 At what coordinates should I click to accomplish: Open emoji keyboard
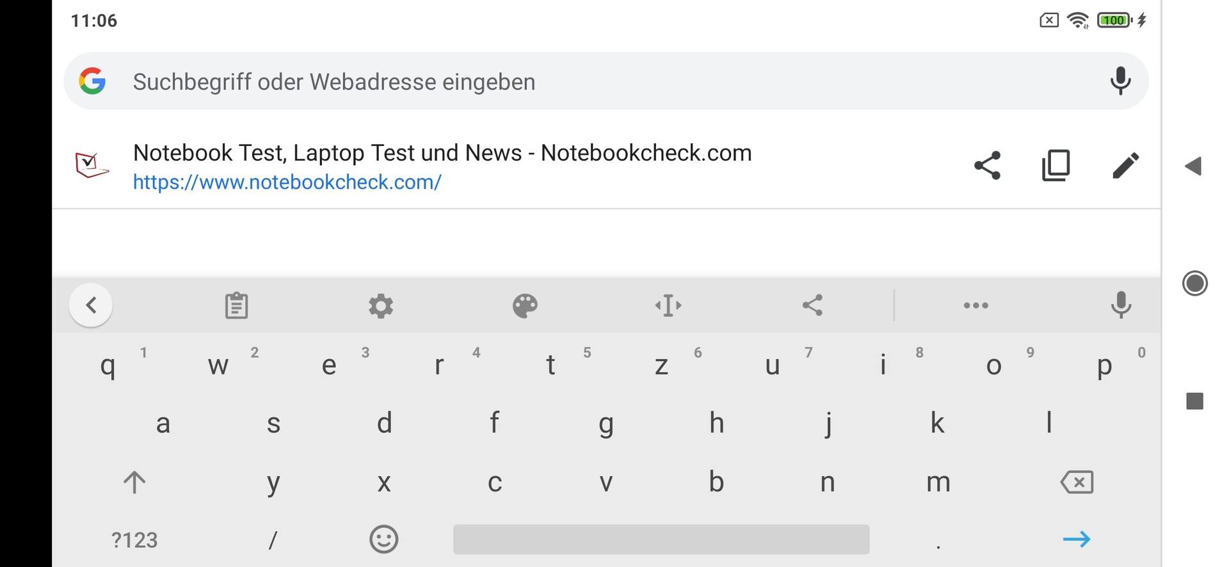click(384, 539)
